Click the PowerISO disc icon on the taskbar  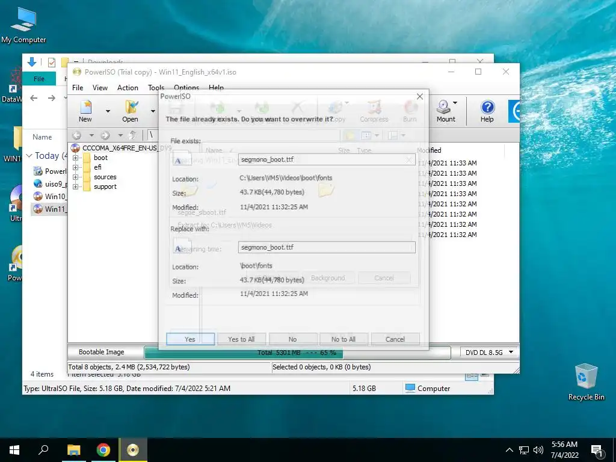point(133,450)
